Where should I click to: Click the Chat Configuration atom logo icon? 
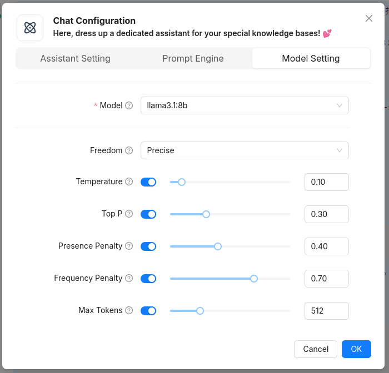click(30, 28)
